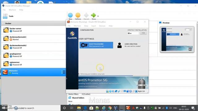This screenshot has width=198, height=111.
Task: Open Microsoft Edge from taskbar
Action: (85, 108)
